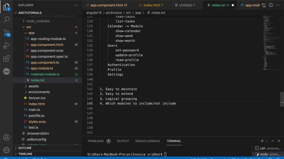Open Source Control view with 12 badge
This screenshot has height=159, width=284.
7,33
